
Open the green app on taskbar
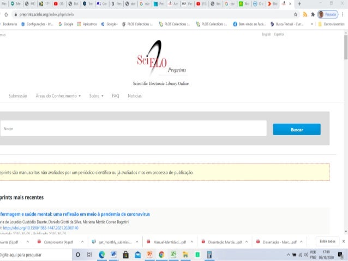pos(197,254)
